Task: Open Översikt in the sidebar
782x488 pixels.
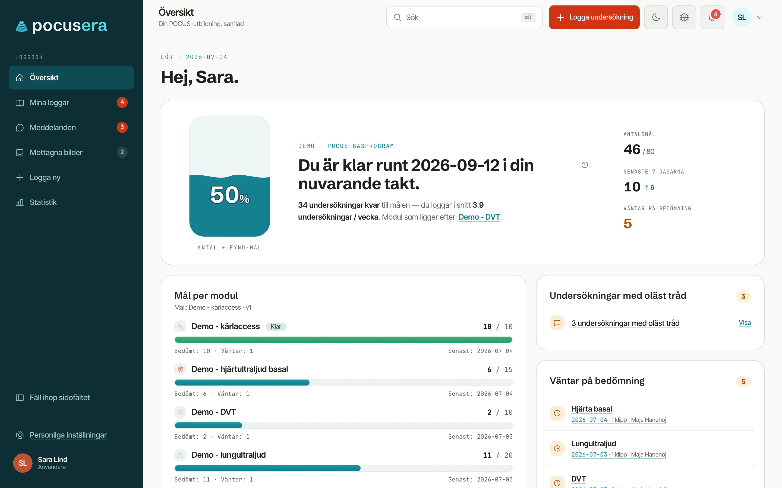Action: [x=71, y=78]
